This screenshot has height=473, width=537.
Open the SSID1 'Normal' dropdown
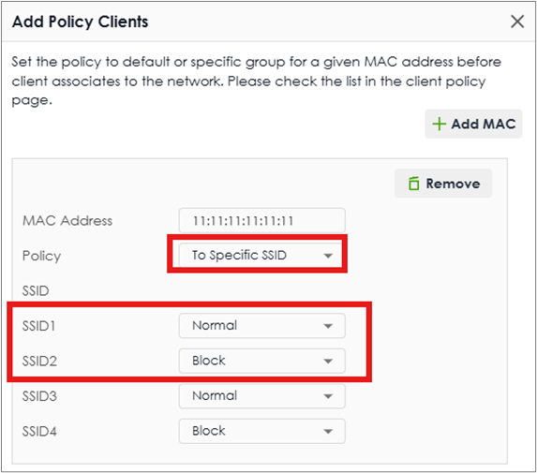click(x=262, y=326)
